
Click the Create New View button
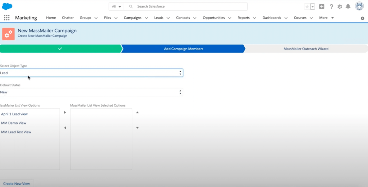[17, 183]
